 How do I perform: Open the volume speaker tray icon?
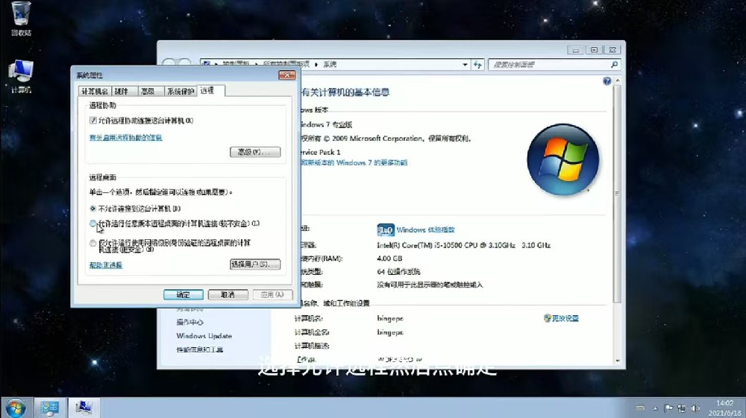(x=695, y=408)
